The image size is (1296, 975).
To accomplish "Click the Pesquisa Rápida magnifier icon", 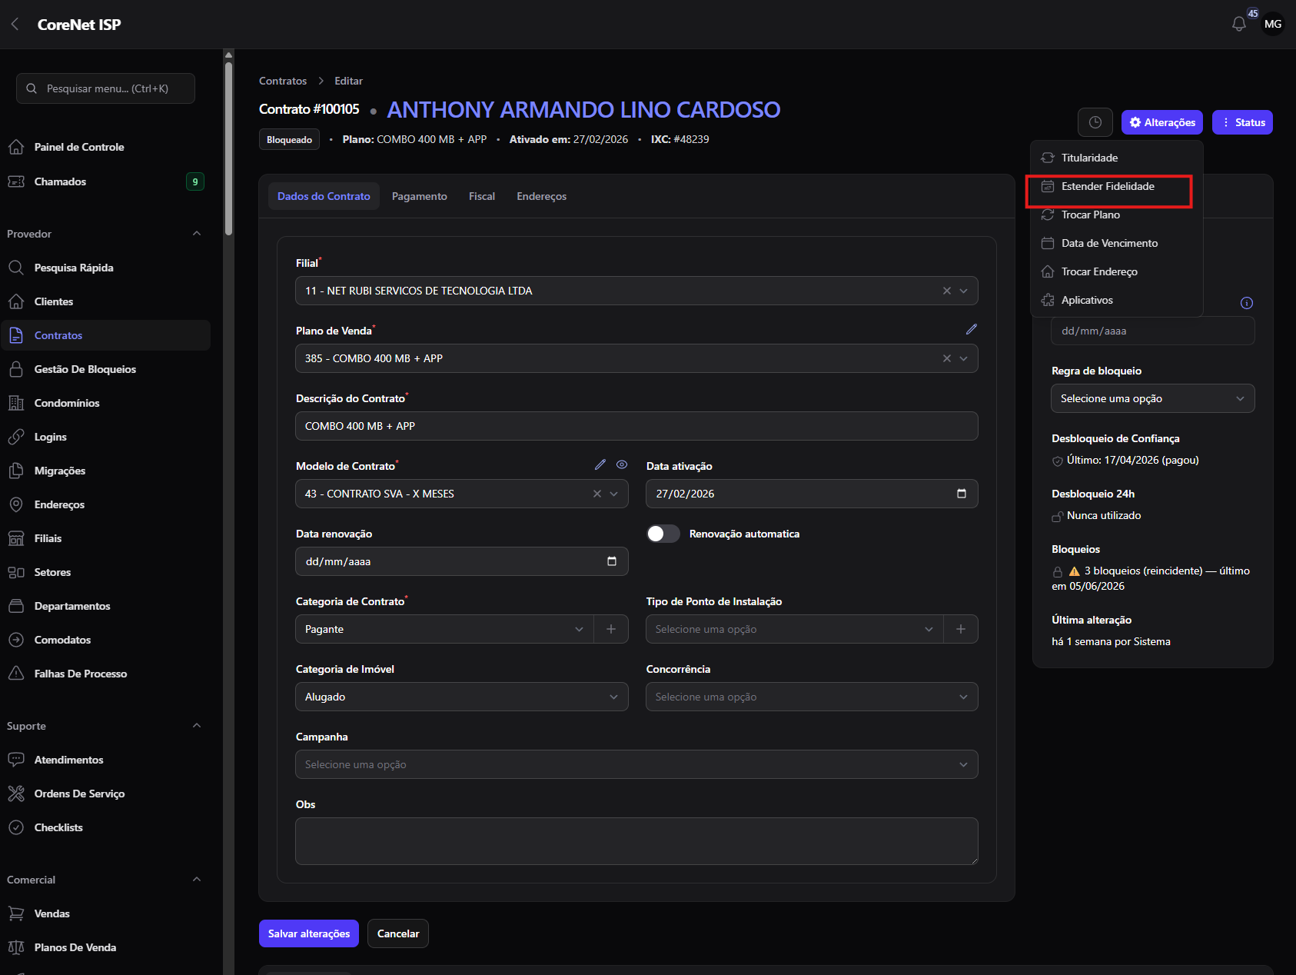I will (16, 268).
